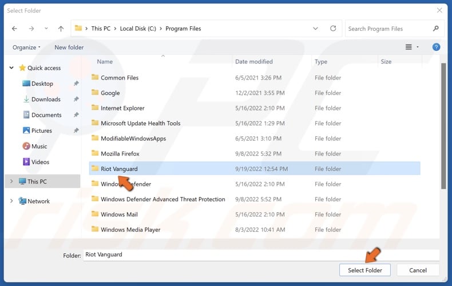Expand the This PC tree node
The width and height of the screenshot is (452, 286).
tap(11, 181)
